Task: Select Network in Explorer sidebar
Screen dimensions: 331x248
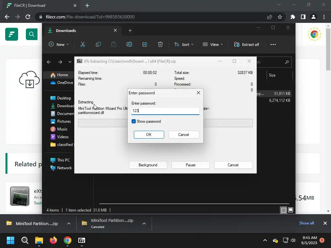Action: click(61, 168)
